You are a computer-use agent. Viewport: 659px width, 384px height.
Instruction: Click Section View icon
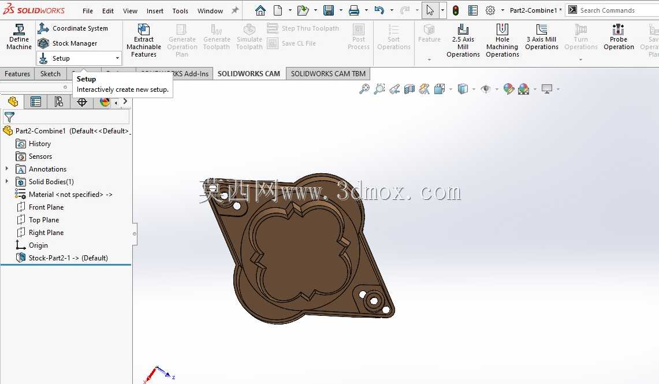[409, 89]
